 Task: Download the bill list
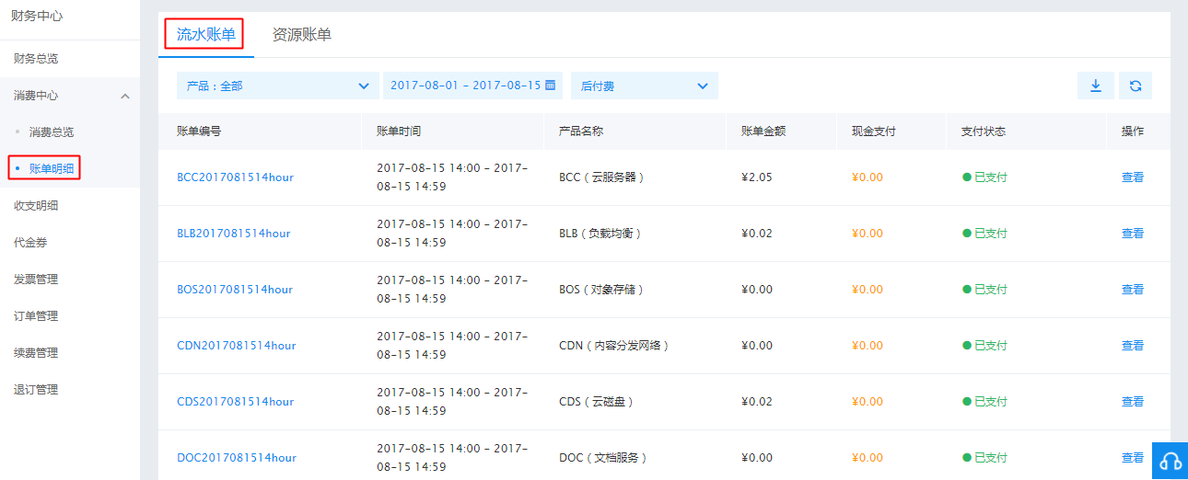[x=1096, y=86]
